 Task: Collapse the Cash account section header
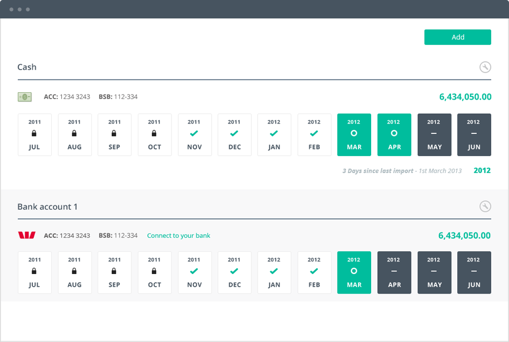[27, 67]
